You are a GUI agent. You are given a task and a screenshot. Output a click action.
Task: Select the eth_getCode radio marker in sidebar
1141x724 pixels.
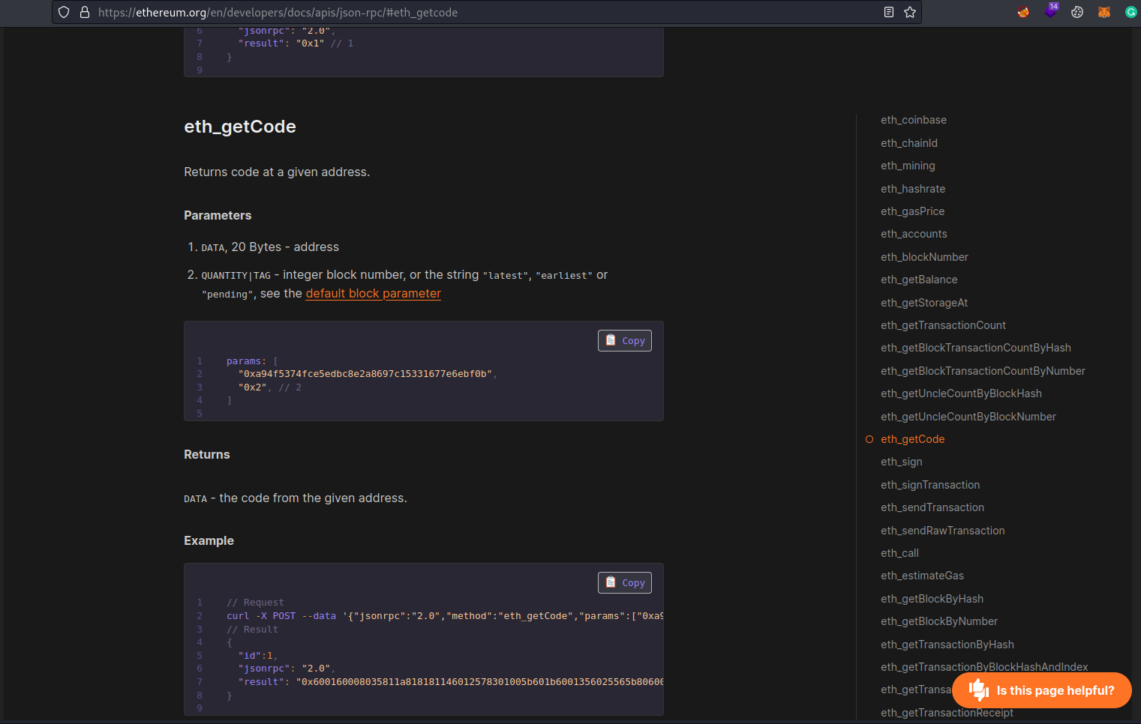pyautogui.click(x=869, y=439)
